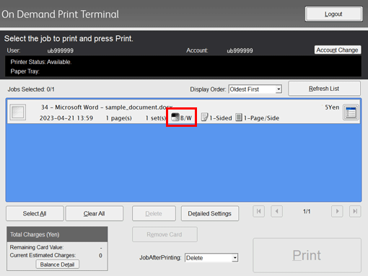Click the 1-Sided paper icon

[204, 117]
